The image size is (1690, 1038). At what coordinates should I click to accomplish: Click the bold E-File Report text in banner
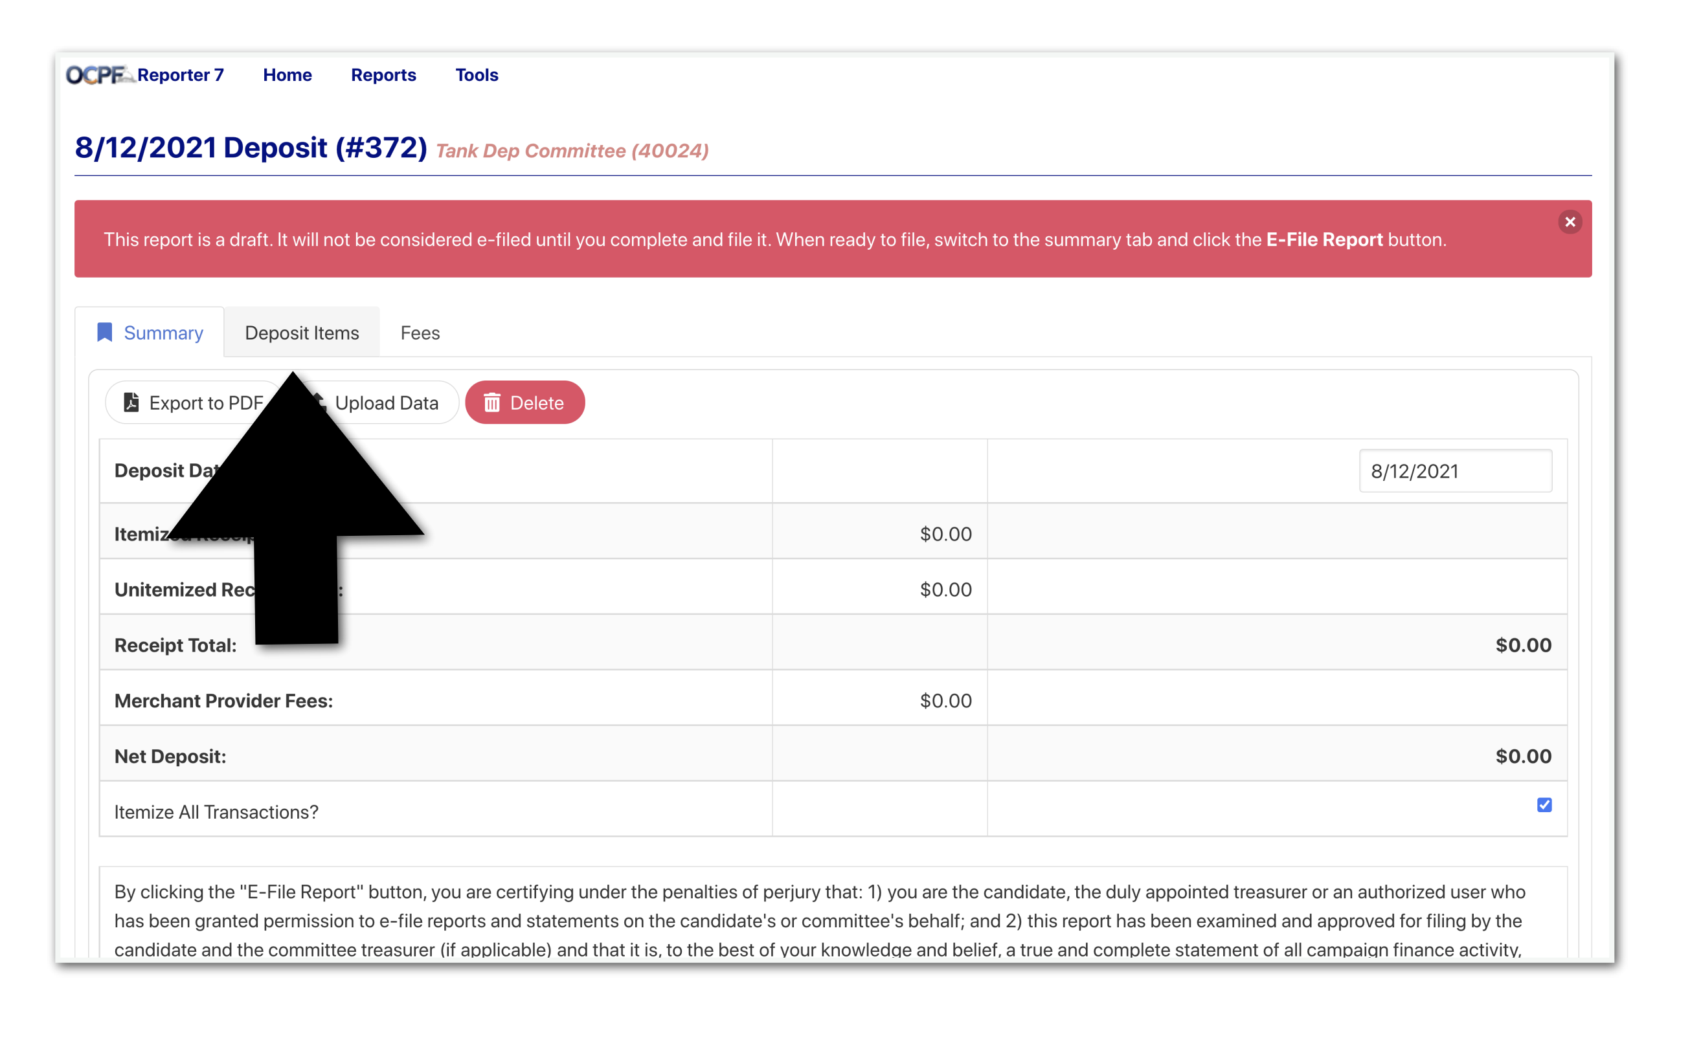click(1324, 239)
